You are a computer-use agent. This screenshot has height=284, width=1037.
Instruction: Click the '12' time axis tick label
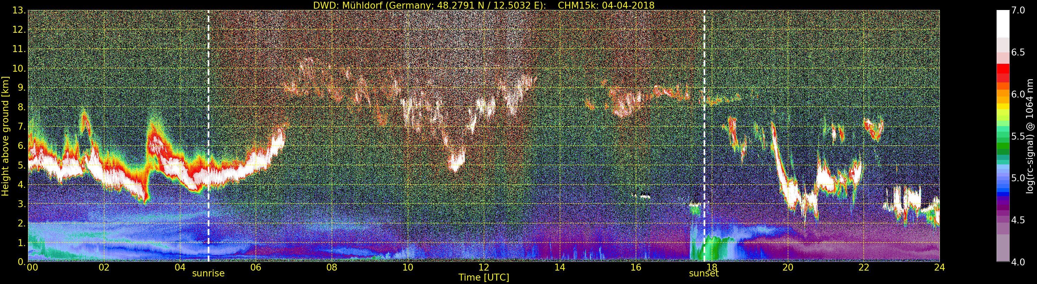pos(484,267)
